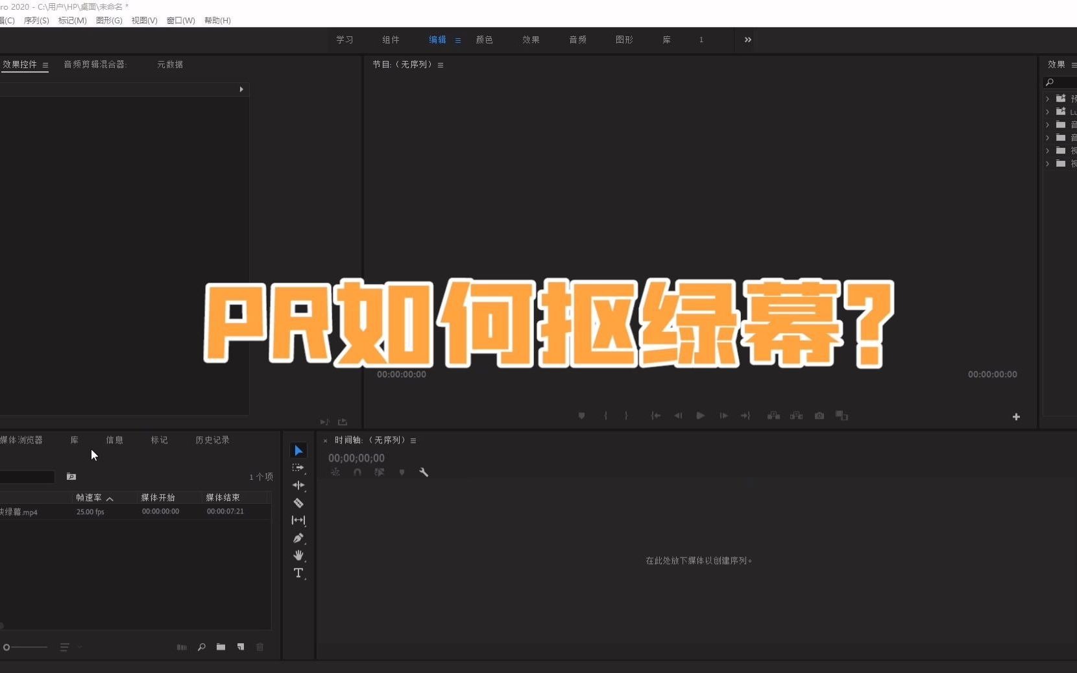Viewport: 1077px width, 673px height.
Task: Click the Extract button
Action: [797, 416]
